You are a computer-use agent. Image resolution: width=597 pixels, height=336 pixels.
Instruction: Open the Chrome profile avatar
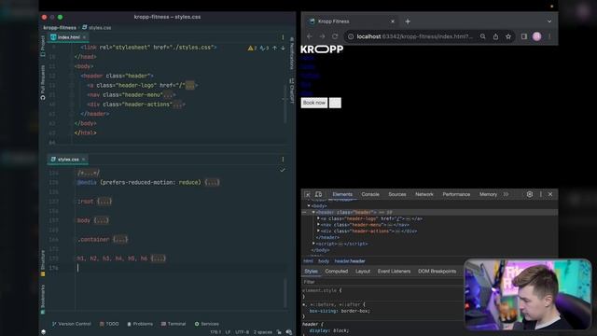pos(537,36)
